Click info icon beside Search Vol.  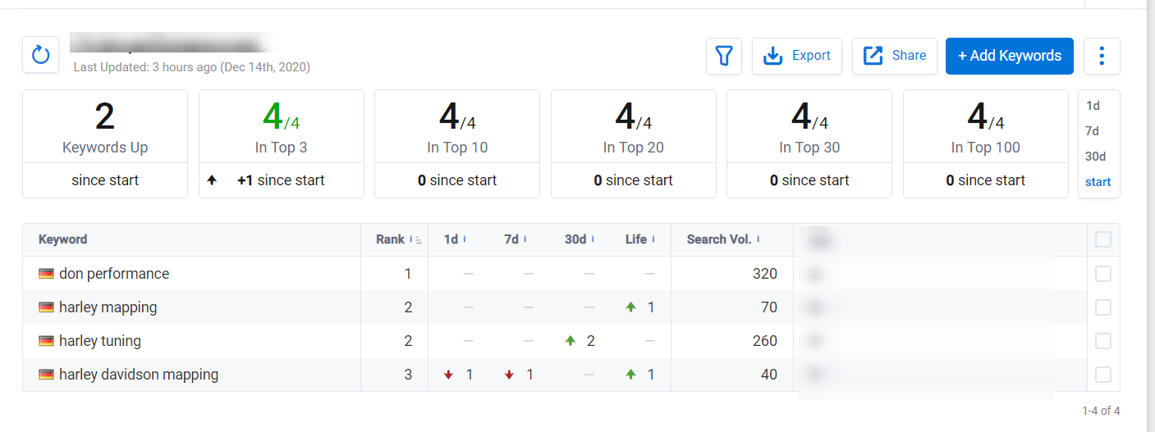tap(758, 239)
